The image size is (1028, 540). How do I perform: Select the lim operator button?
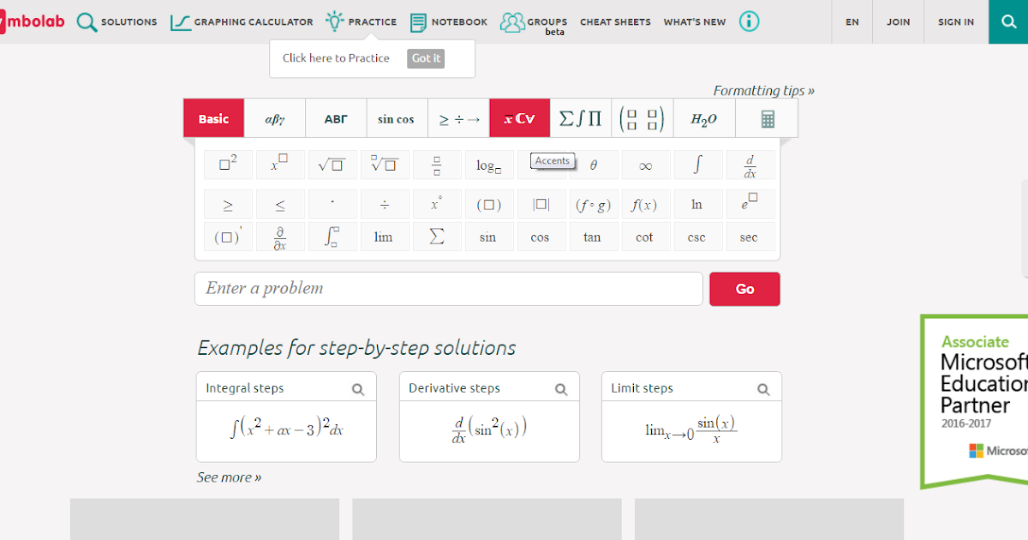pos(385,236)
